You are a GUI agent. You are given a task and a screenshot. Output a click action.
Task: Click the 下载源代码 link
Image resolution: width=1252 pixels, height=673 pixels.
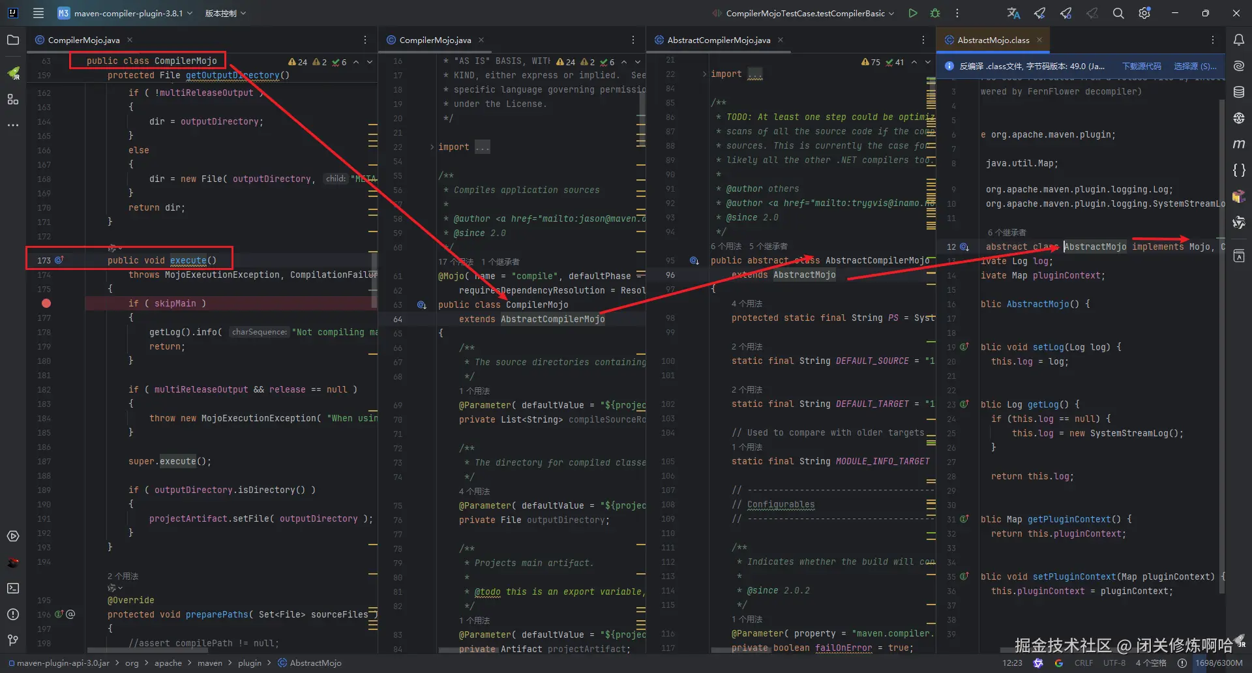(x=1141, y=66)
